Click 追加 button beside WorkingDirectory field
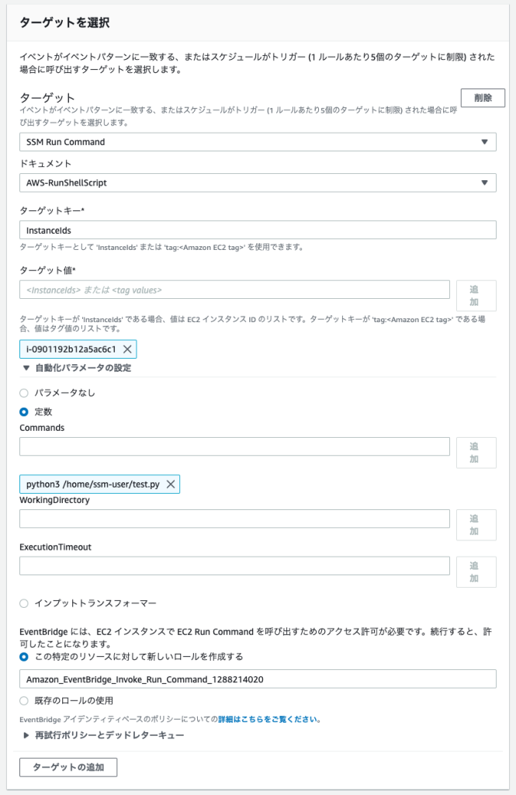The image size is (516, 795). point(476,525)
